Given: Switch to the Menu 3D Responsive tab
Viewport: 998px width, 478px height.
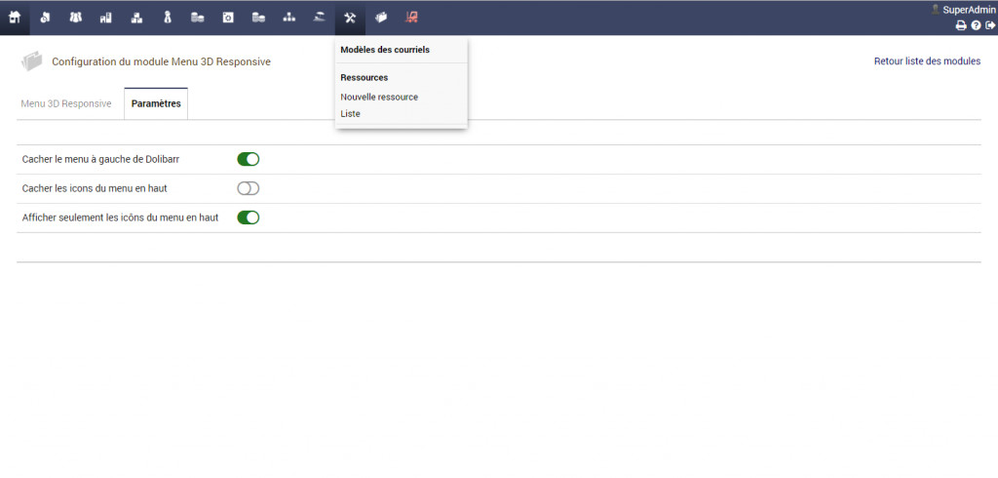Looking at the screenshot, I should (x=66, y=103).
